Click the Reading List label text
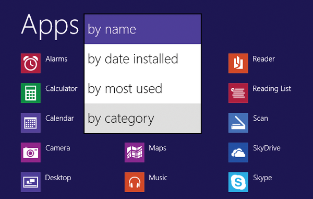 tap(272, 88)
